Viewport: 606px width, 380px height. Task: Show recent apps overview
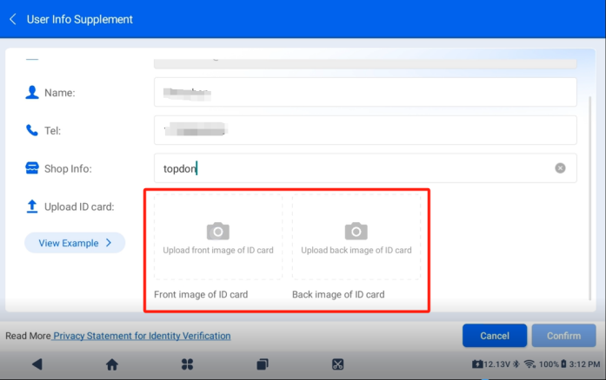coord(263,364)
